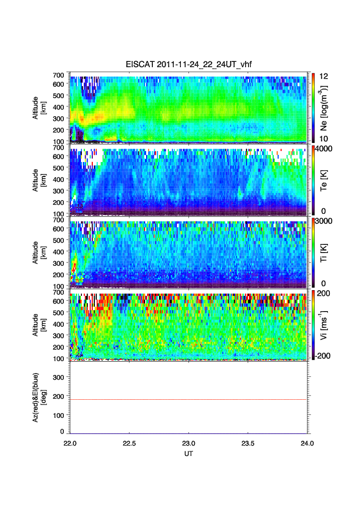Click the 22.5 time tick label
This screenshot has width=337, height=506.
click(129, 444)
